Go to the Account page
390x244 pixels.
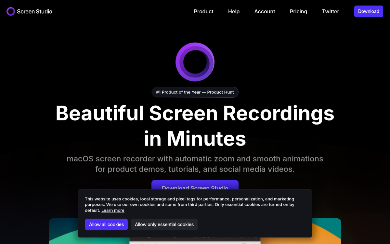(265, 11)
